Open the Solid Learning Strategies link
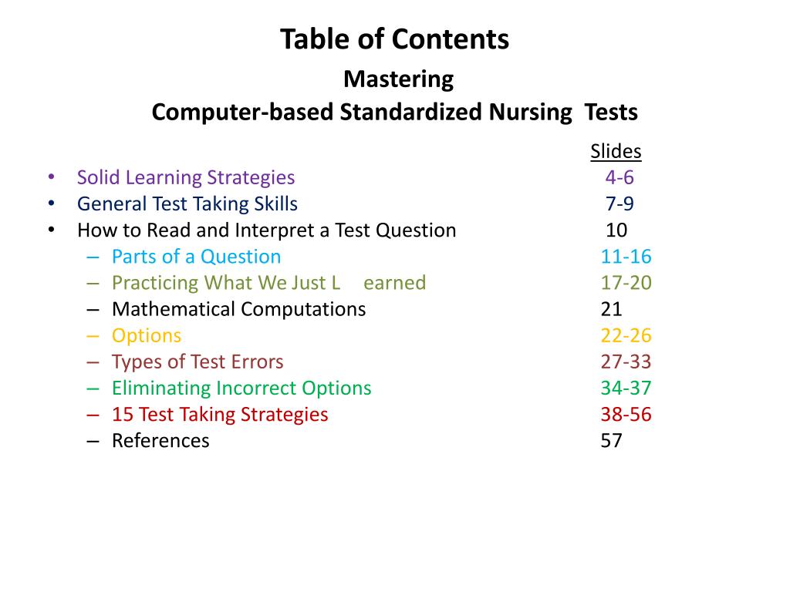The width and height of the screenshot is (790, 592). tap(186, 178)
